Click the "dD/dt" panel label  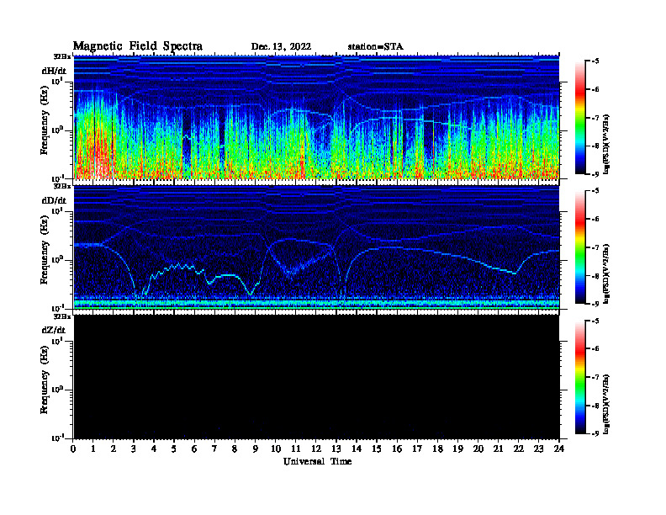54,200
